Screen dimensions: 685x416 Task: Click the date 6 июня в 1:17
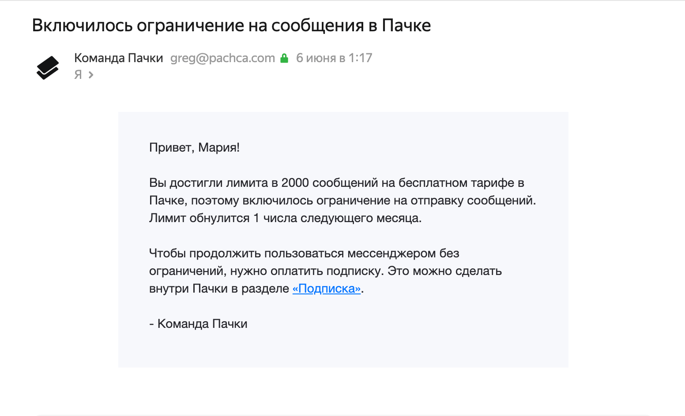334,58
